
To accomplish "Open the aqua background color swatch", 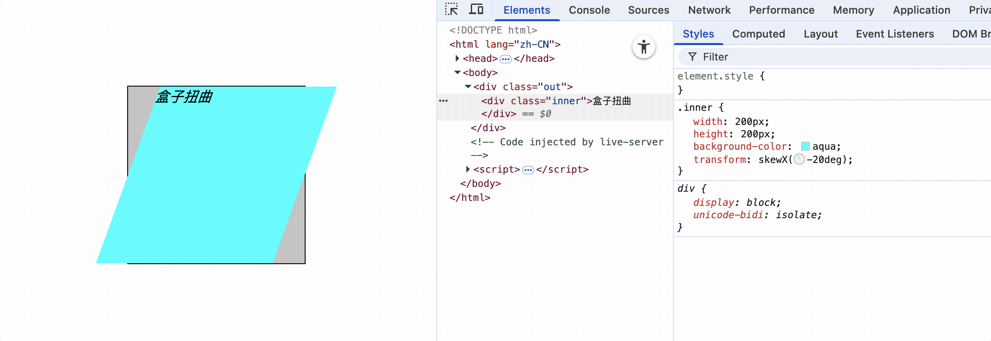I will pos(806,146).
